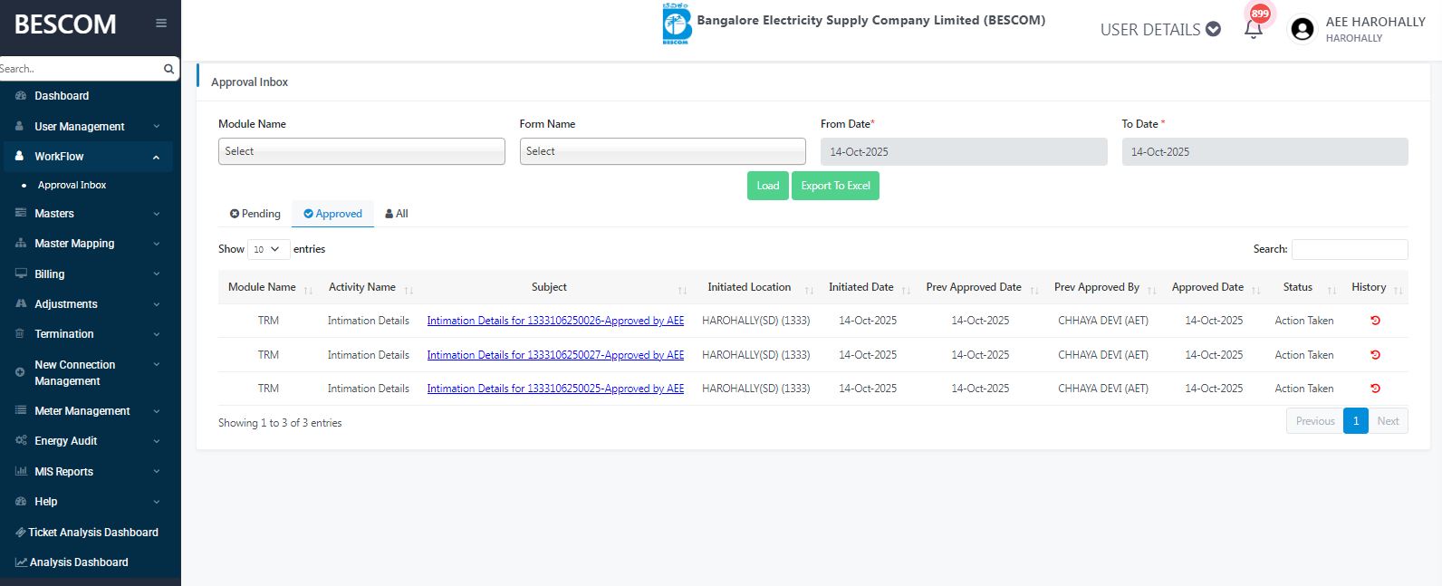Open Analysis Dashboard menu item

tap(72, 562)
